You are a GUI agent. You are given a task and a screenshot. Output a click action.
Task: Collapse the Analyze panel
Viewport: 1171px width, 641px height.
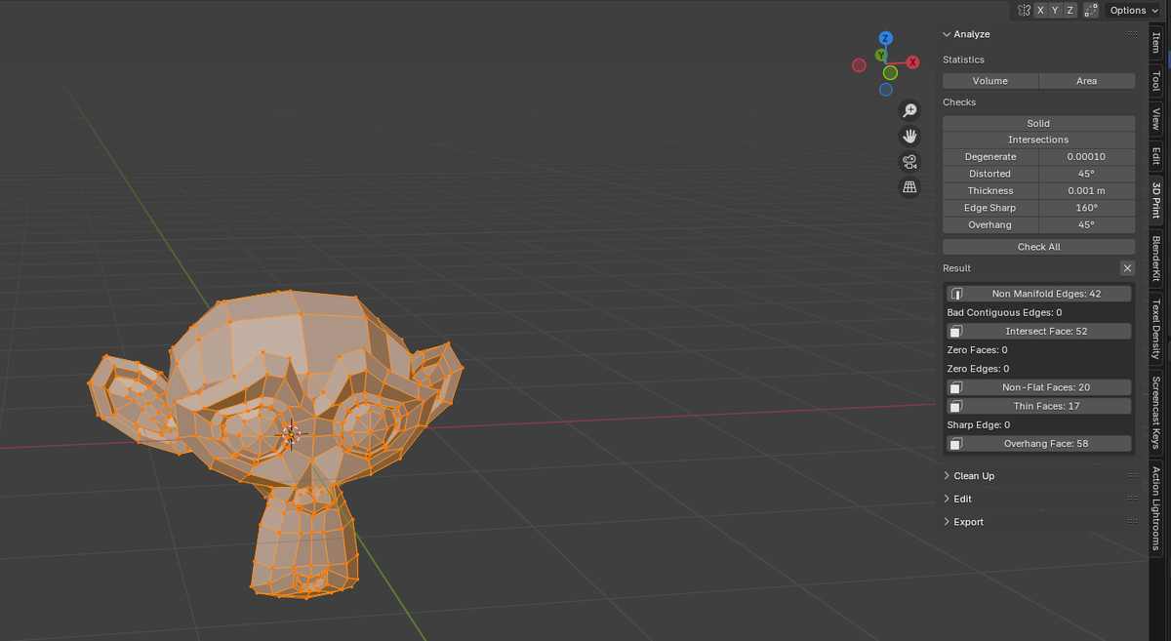coord(947,34)
